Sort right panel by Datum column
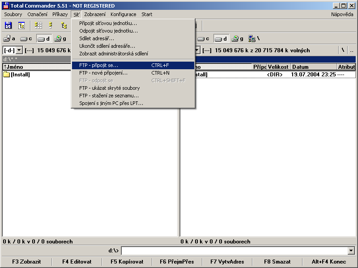 (x=314, y=67)
